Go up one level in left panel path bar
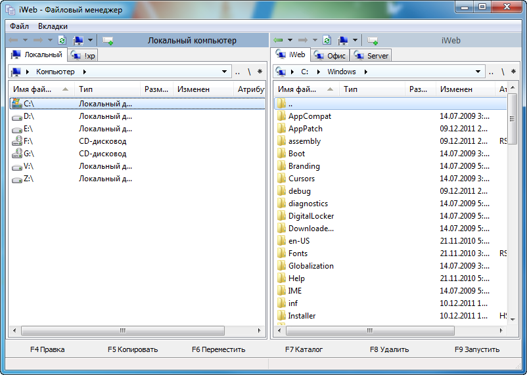Viewport: 527px width, 375px height. point(237,72)
